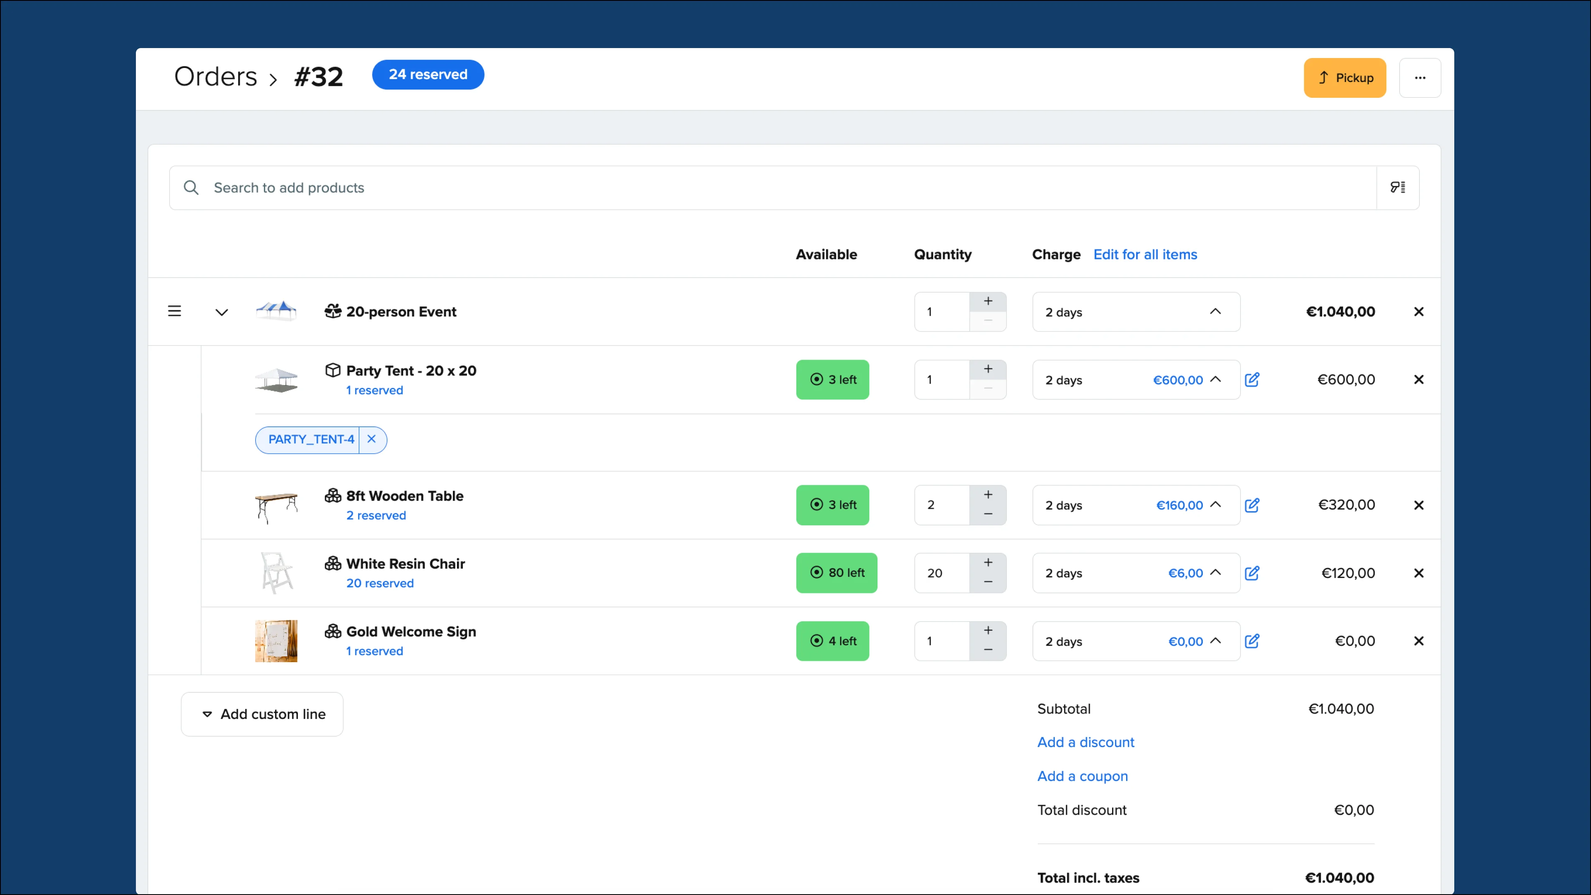The image size is (1591, 895).
Task: Click the bundle icon next to 8ft Wooden Table
Action: tap(333, 495)
